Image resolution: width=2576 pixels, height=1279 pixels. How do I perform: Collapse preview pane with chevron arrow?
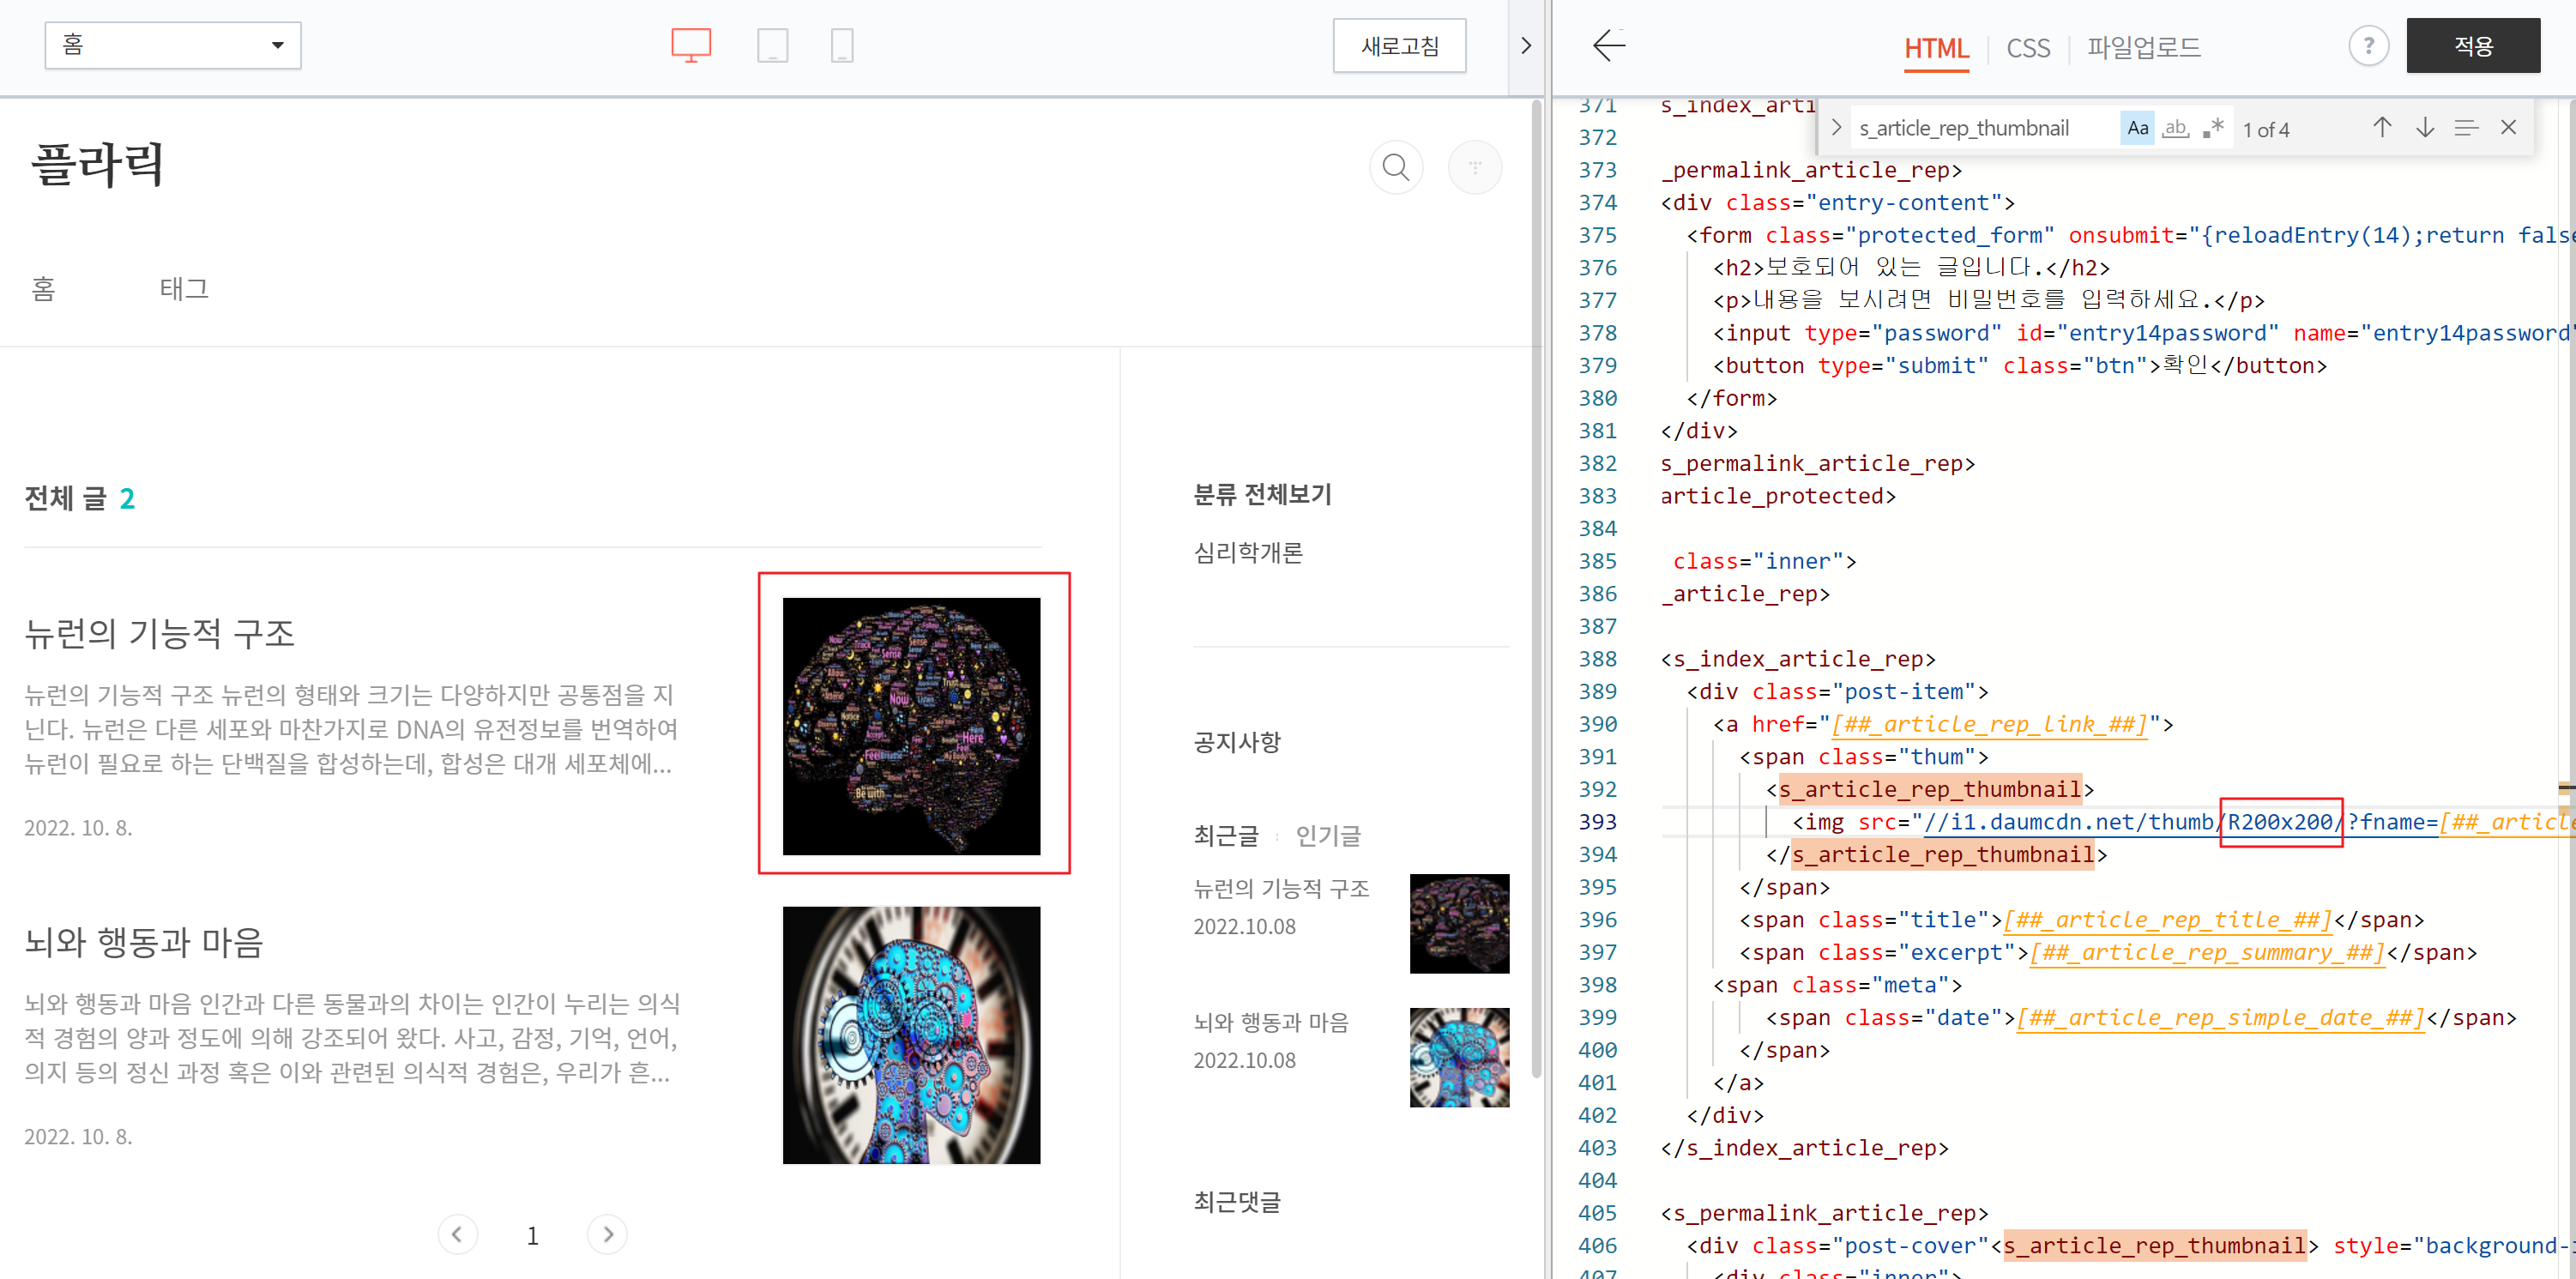[1525, 45]
